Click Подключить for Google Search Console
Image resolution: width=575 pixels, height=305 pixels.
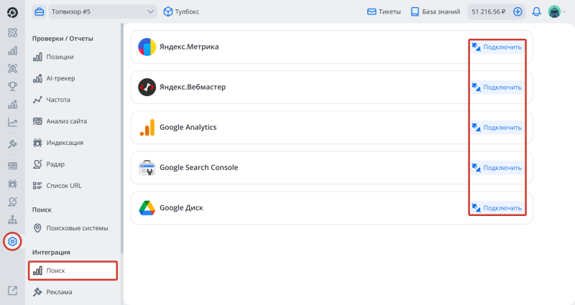pos(497,168)
